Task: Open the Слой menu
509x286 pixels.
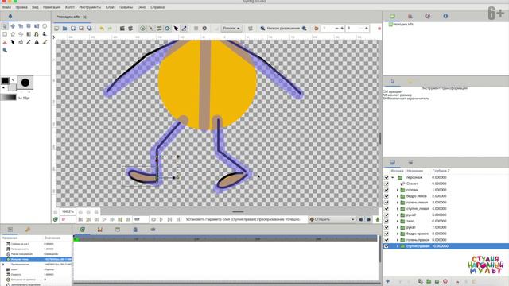Action: (110, 7)
